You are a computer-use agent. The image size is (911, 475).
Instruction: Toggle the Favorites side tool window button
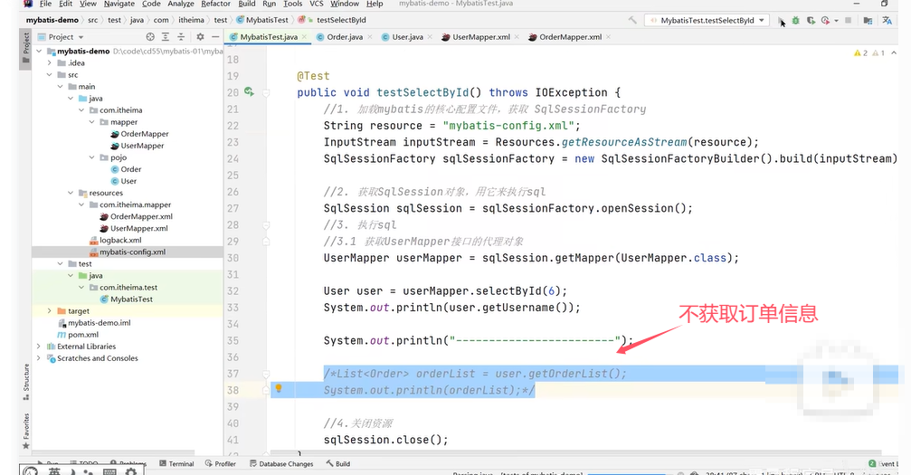pyautogui.click(x=25, y=431)
